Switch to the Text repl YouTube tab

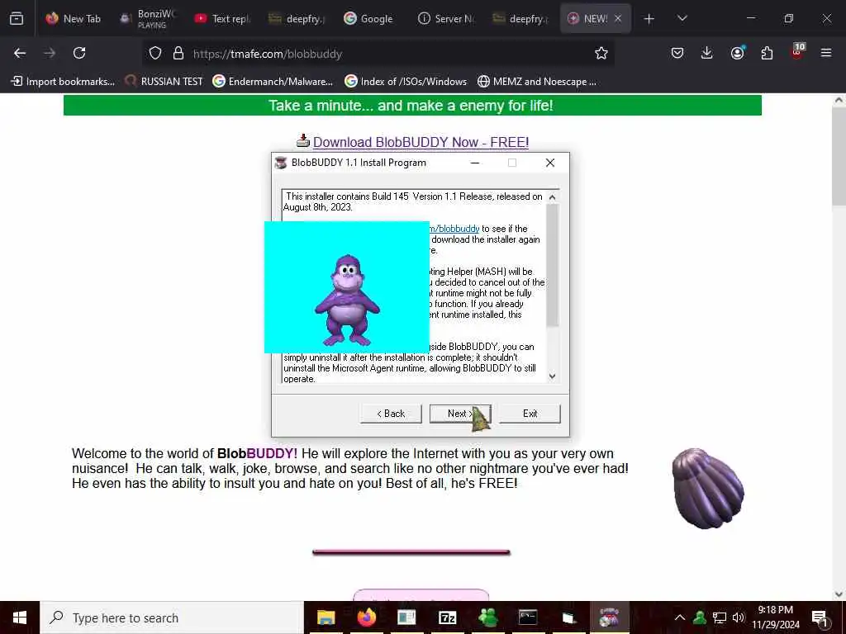[x=222, y=19]
